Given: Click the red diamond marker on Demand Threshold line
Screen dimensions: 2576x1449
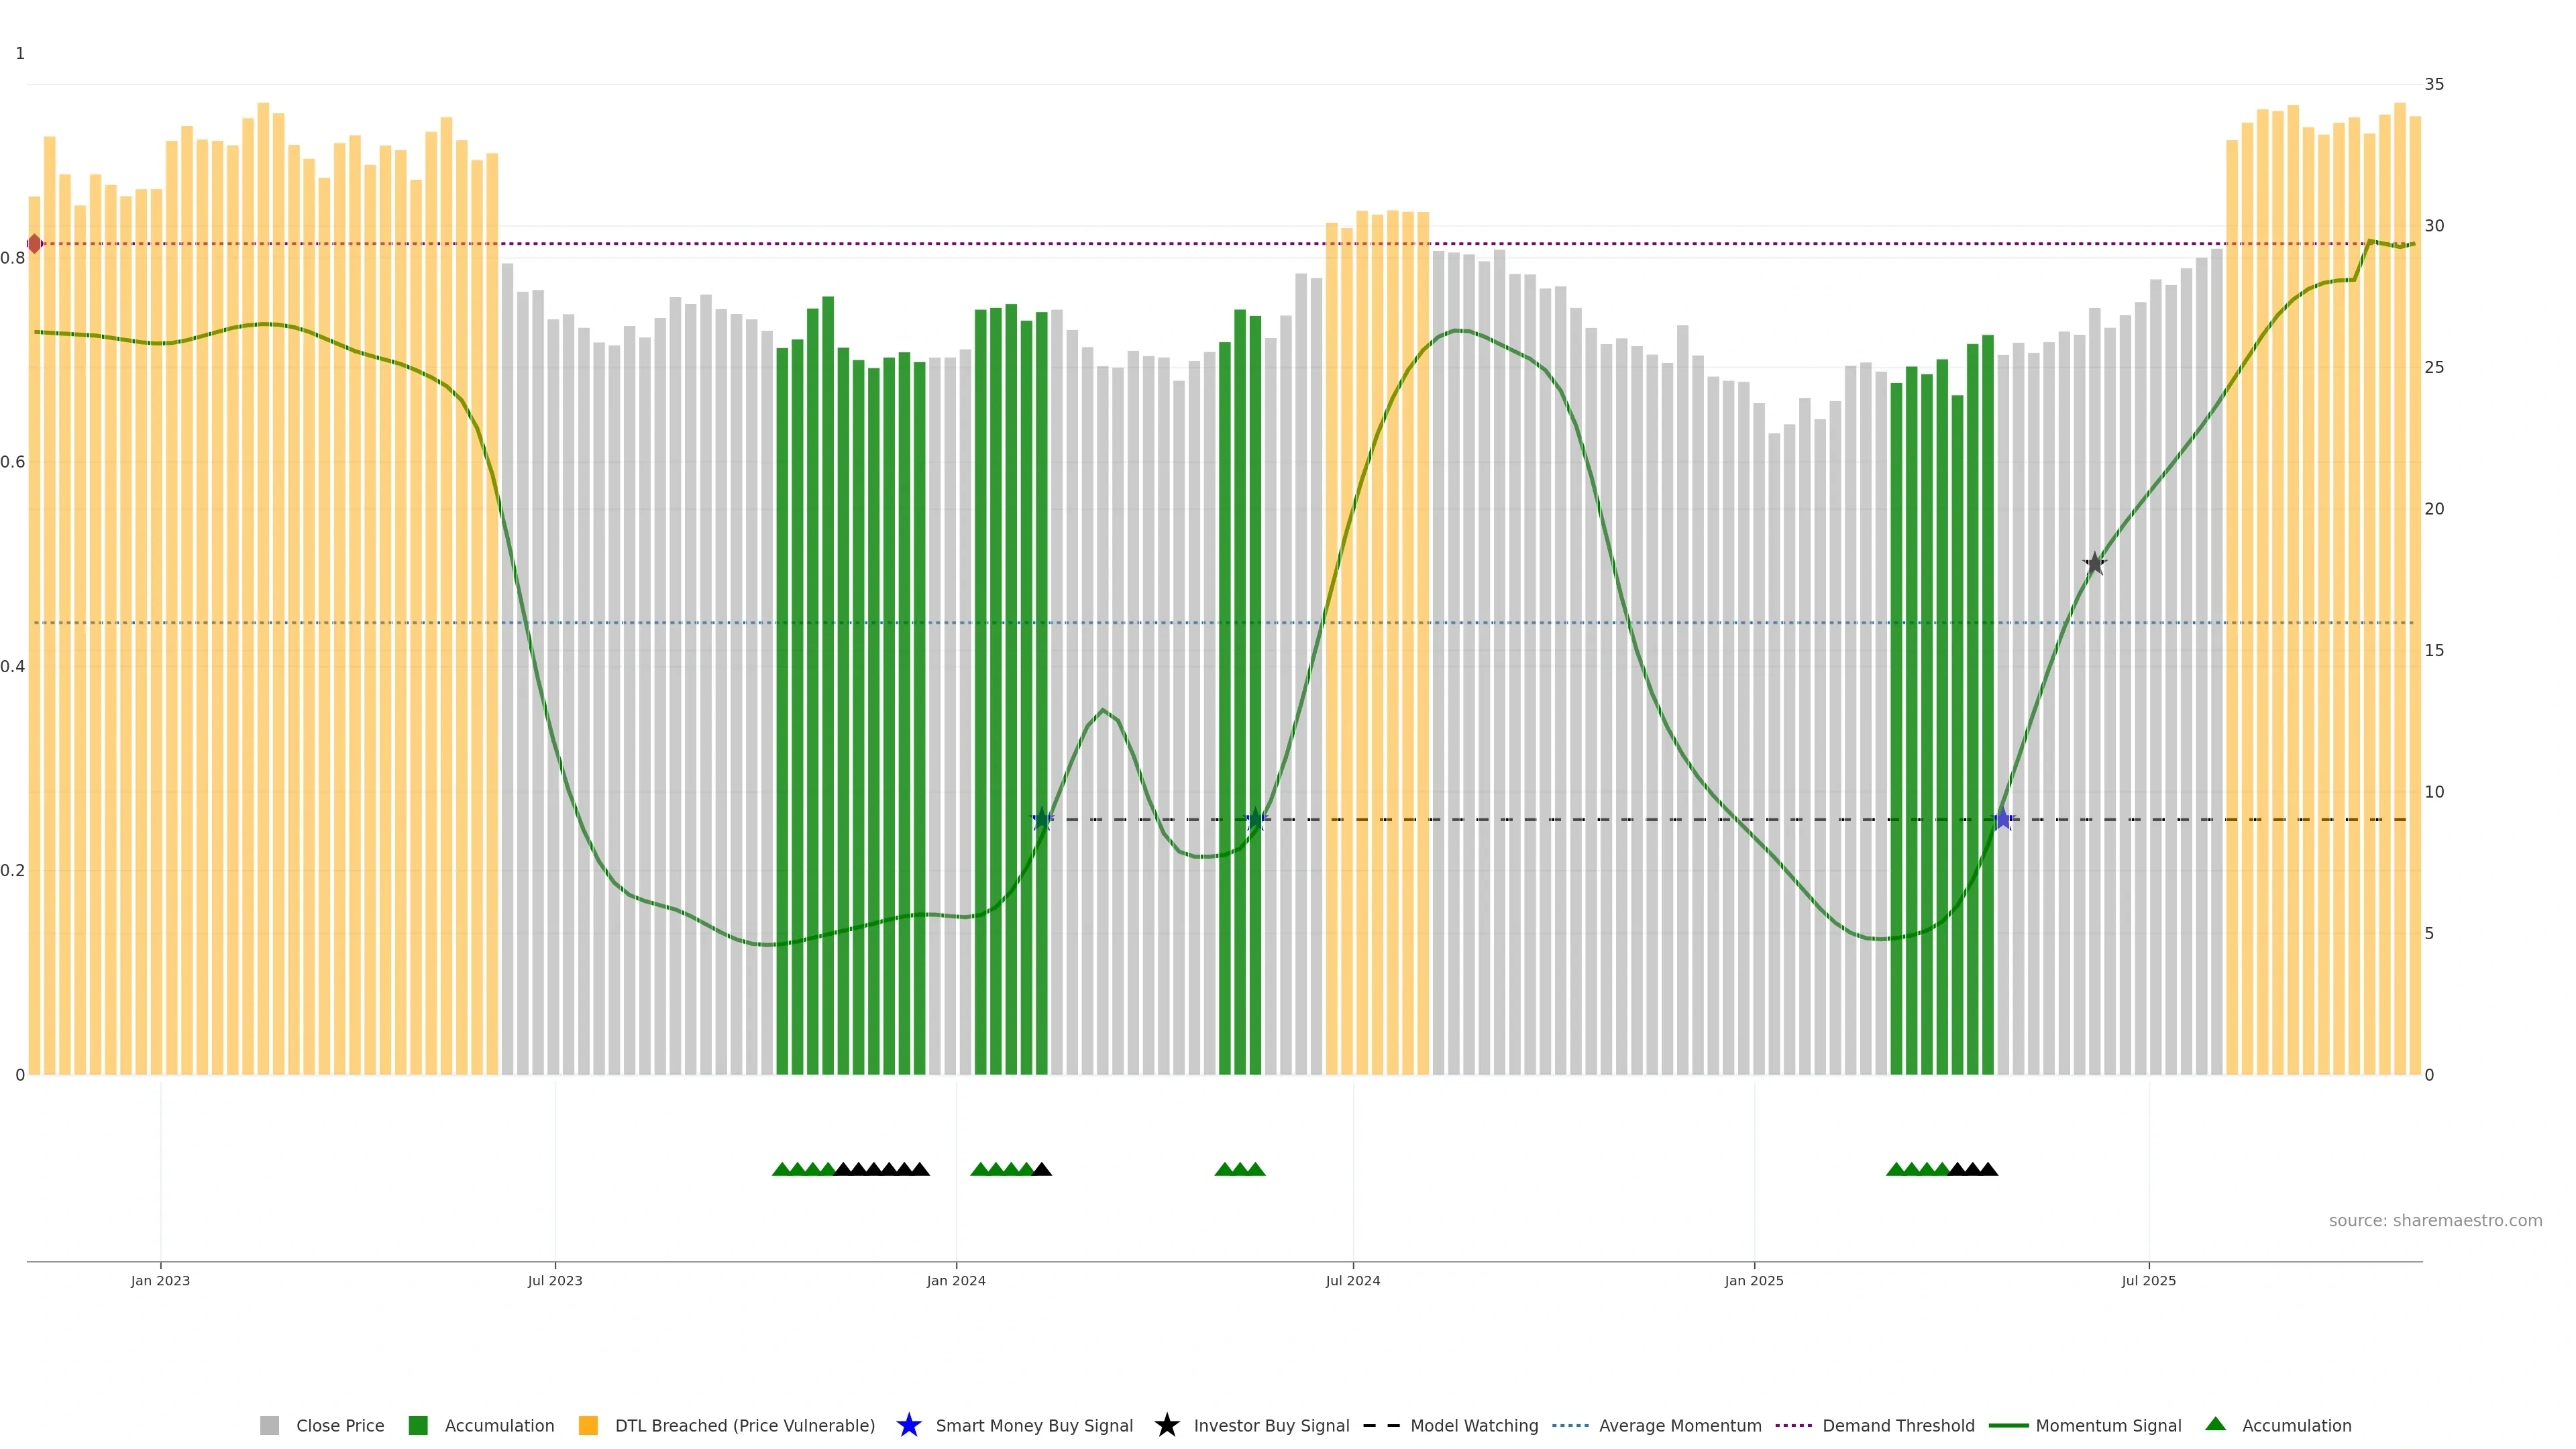Looking at the screenshot, I should (x=35, y=244).
